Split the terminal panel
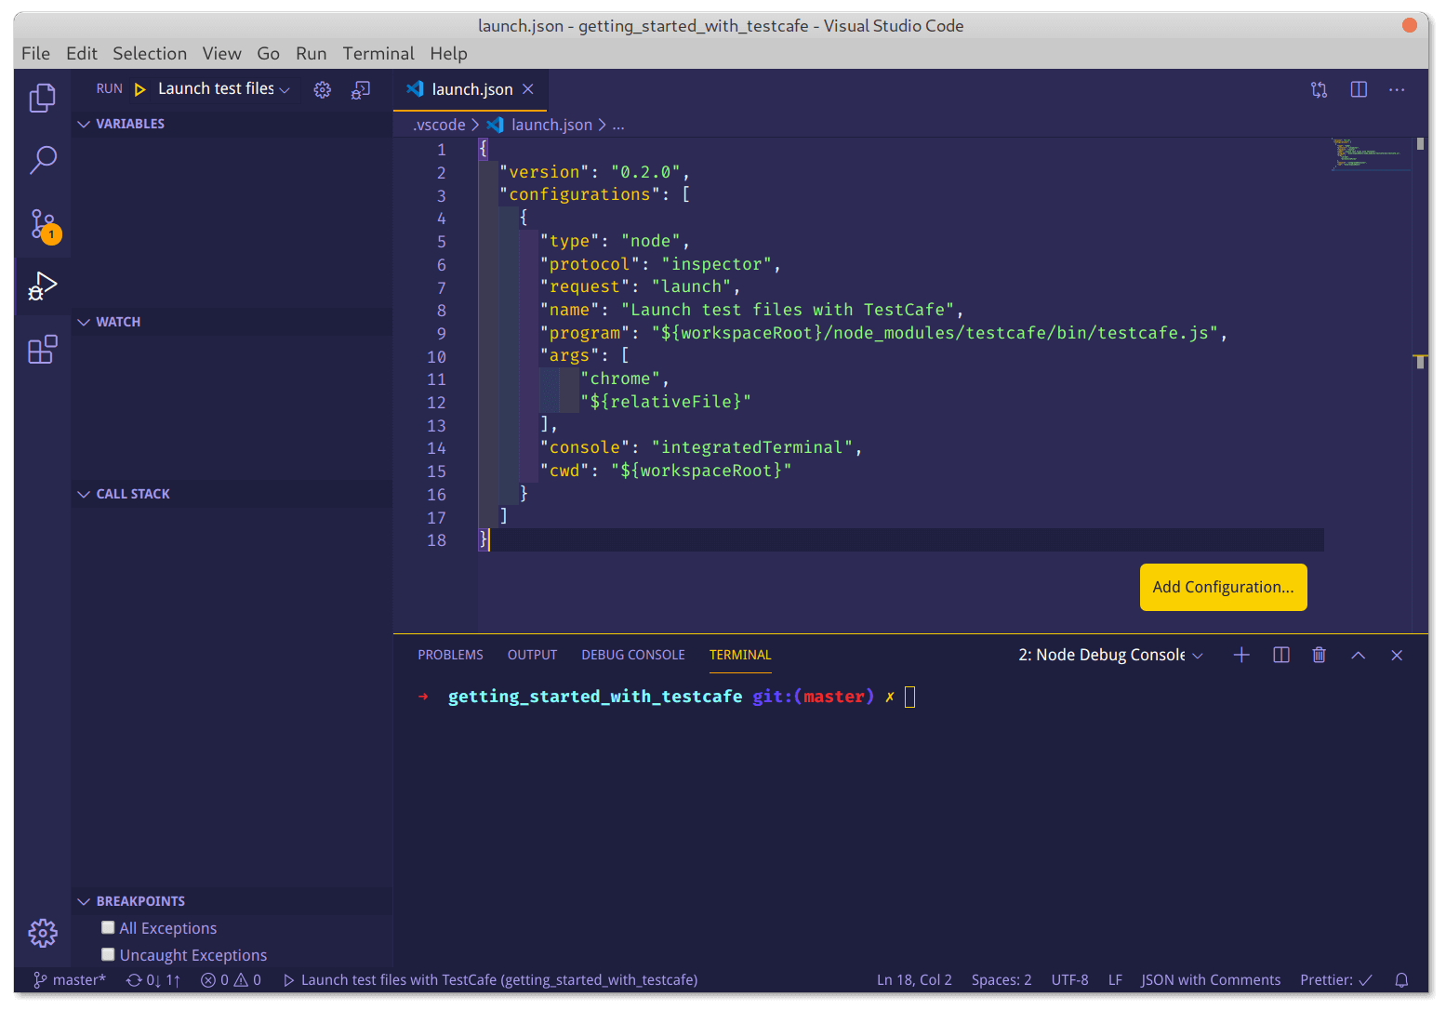Image resolution: width=1446 pixels, height=1010 pixels. [x=1280, y=655]
